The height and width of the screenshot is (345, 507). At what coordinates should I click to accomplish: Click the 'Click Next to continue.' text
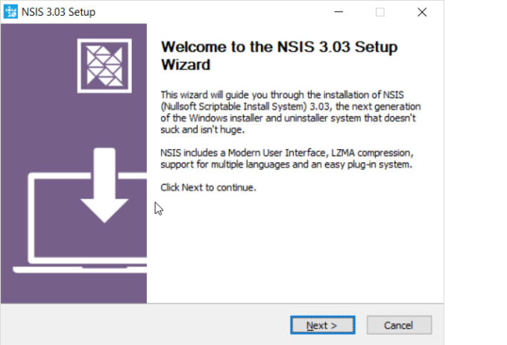coord(208,187)
